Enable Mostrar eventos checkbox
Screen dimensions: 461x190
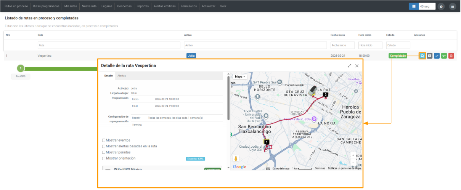pos(104,141)
